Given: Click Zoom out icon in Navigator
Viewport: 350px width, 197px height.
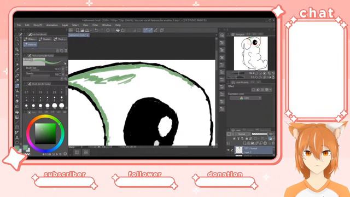Looking at the screenshot, I should (x=256, y=73).
